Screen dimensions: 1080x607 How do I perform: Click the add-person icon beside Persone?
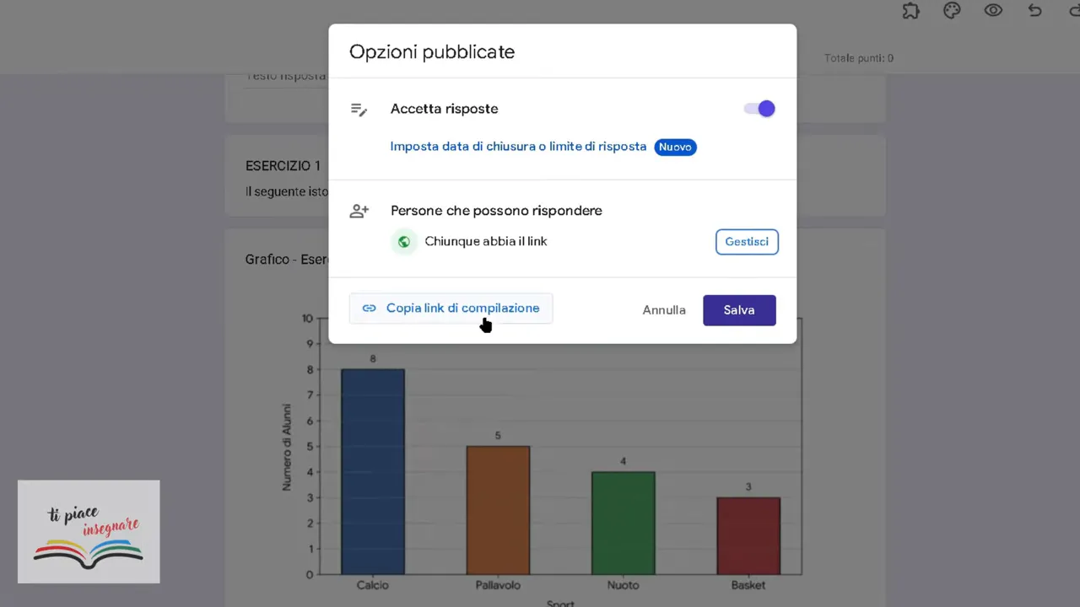[359, 211]
